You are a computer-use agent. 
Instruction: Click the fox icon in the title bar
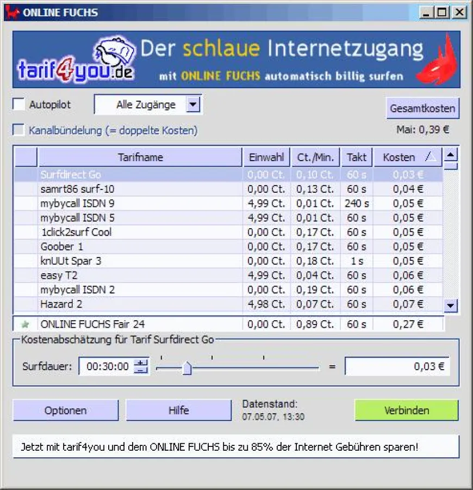12,12
